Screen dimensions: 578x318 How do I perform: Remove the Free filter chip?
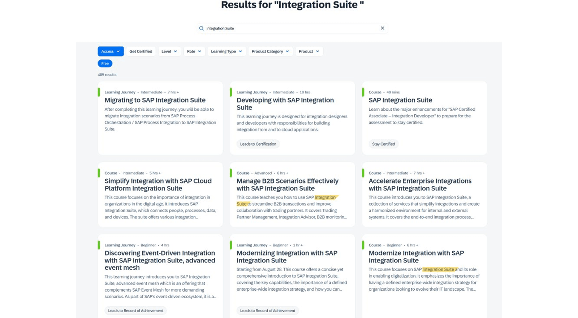pos(105,63)
